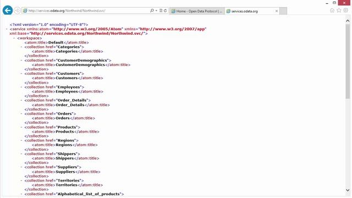
Task: Click the Suppliers atom:title value
Action: pyautogui.click(x=65, y=172)
